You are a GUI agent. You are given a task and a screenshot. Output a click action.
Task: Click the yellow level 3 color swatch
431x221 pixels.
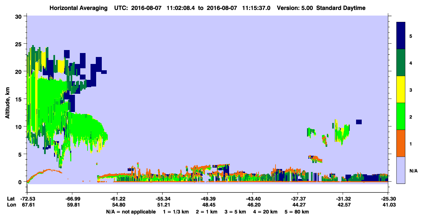tap(401, 89)
